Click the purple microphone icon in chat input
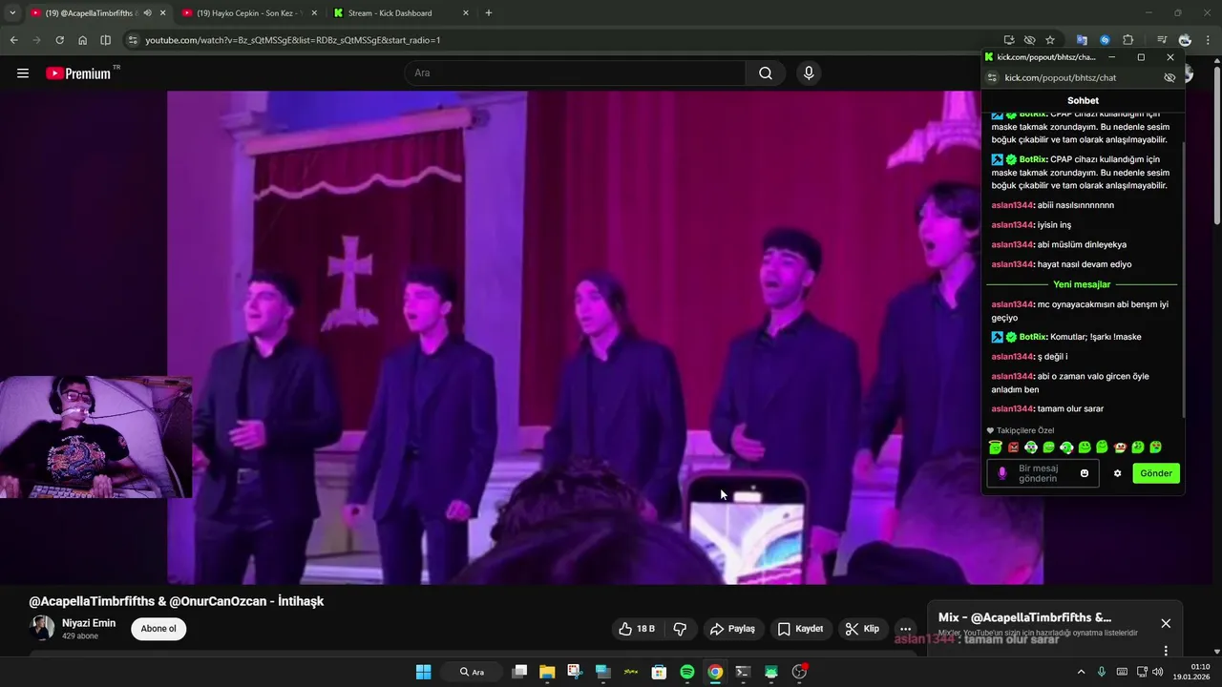This screenshot has height=687, width=1222. [x=1001, y=473]
